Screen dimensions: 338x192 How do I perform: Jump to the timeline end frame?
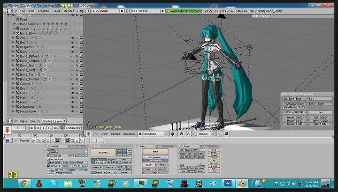tap(55, 128)
